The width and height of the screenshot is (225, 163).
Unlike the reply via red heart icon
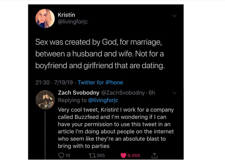tap(123, 155)
